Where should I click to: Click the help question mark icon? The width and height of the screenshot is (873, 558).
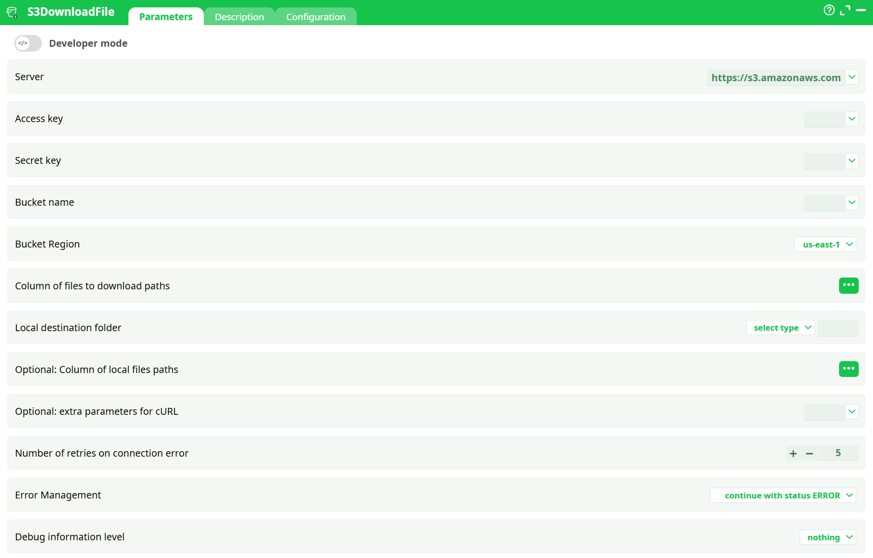coord(829,10)
